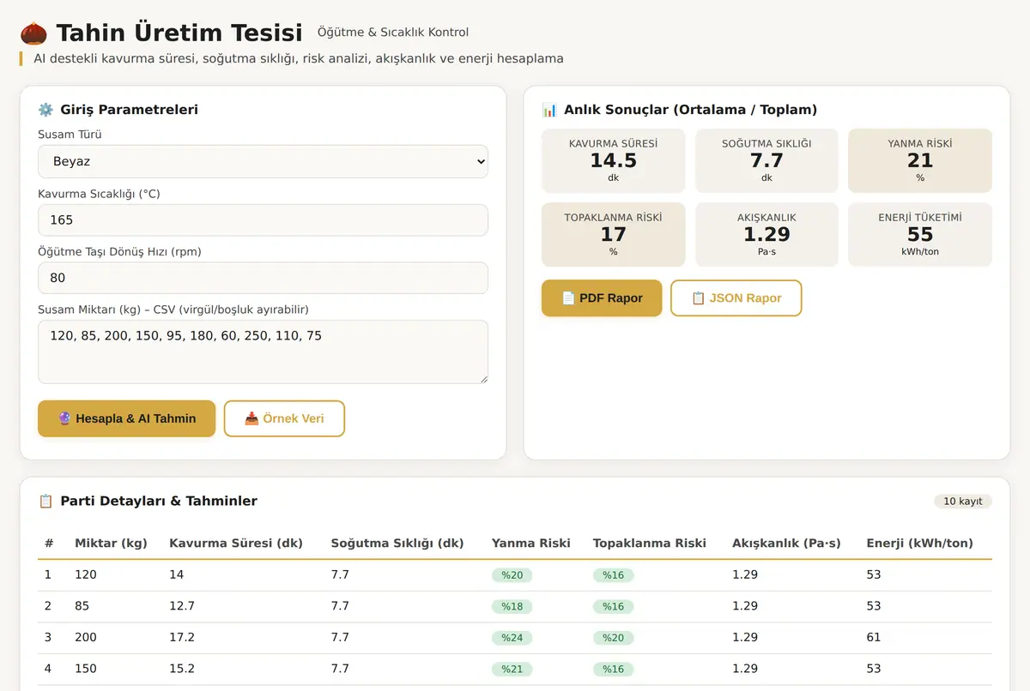
Task: Click the %24 burn risk badge in row 3
Action: point(512,638)
